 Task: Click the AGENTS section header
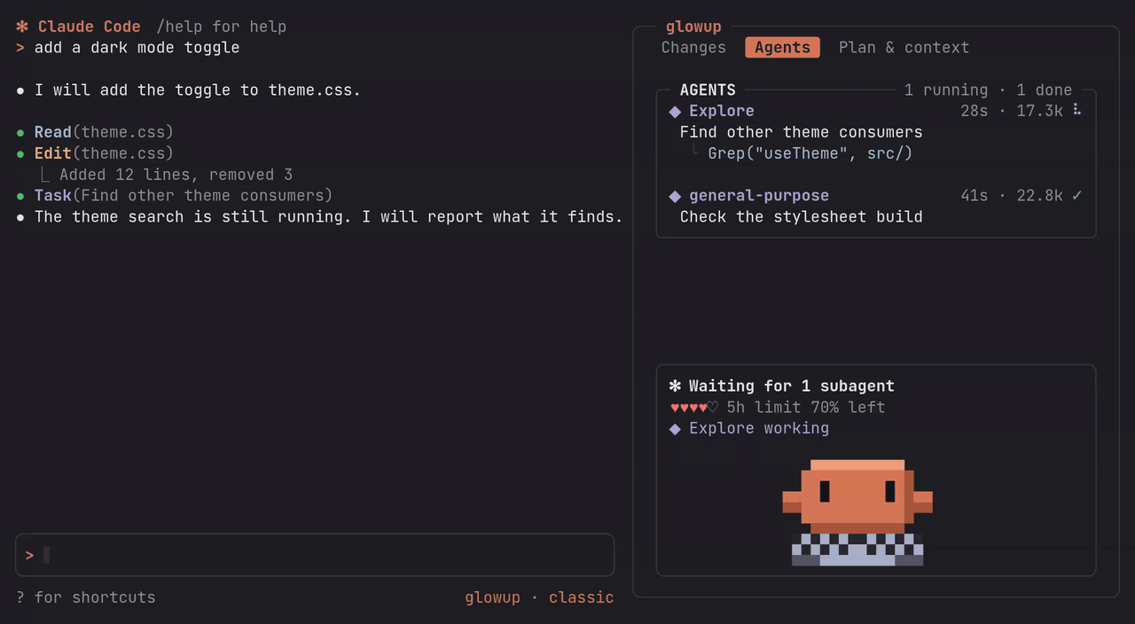pyautogui.click(x=708, y=90)
